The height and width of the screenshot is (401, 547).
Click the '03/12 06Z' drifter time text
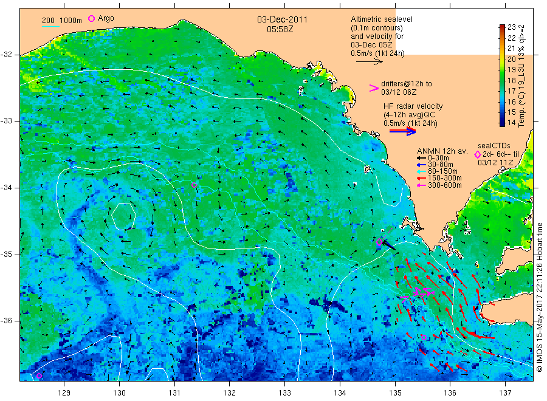point(399,92)
